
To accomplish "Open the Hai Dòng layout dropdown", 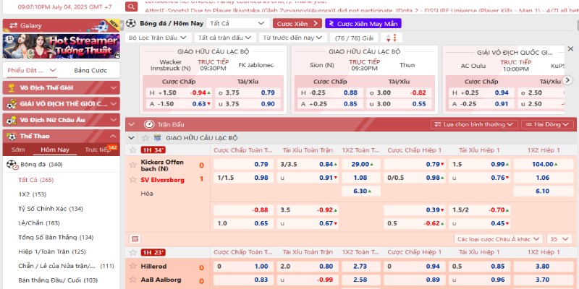I will point(547,124).
